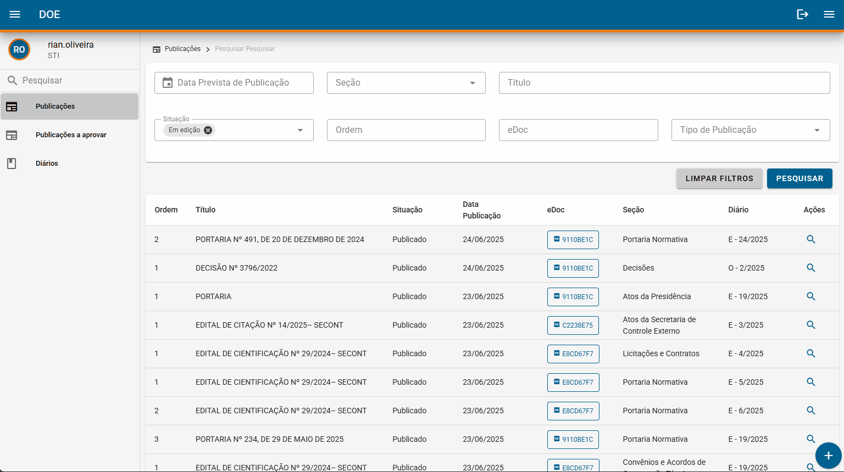Click 'O - 2/2025' diário cell
This screenshot has height=472, width=844.
pyautogui.click(x=746, y=268)
